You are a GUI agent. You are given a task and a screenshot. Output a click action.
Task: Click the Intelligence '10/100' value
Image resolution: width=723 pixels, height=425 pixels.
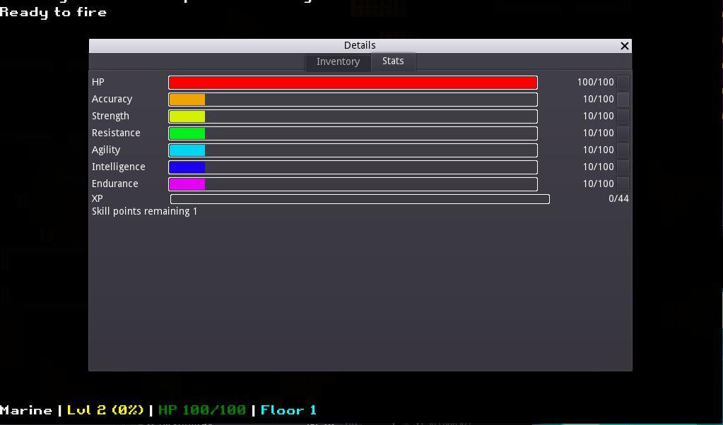[598, 167]
